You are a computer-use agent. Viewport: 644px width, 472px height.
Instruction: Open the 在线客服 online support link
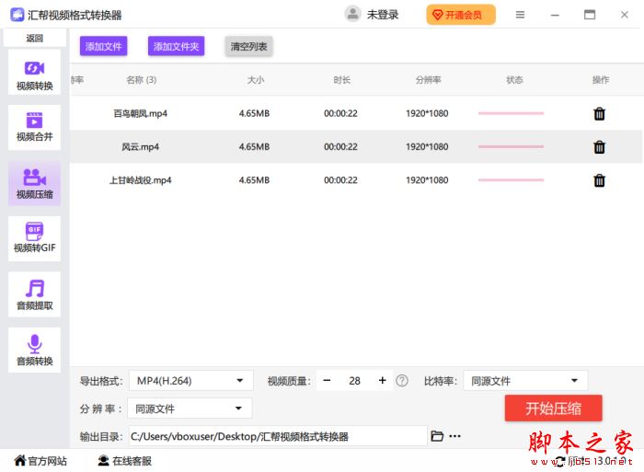point(125,461)
